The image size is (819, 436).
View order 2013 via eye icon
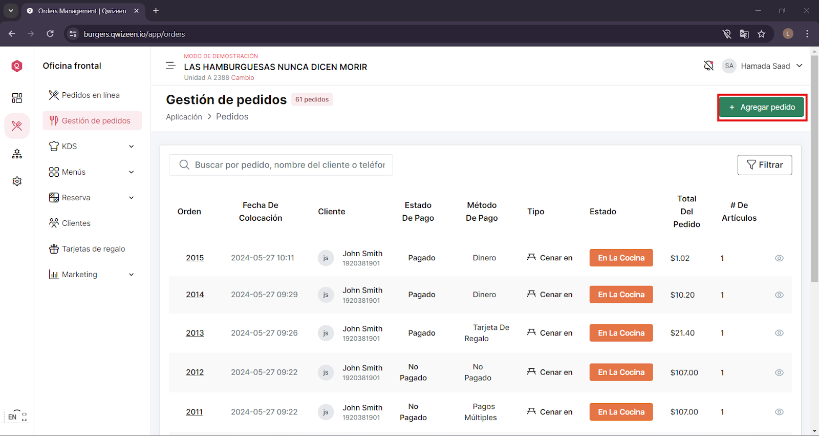pos(779,333)
